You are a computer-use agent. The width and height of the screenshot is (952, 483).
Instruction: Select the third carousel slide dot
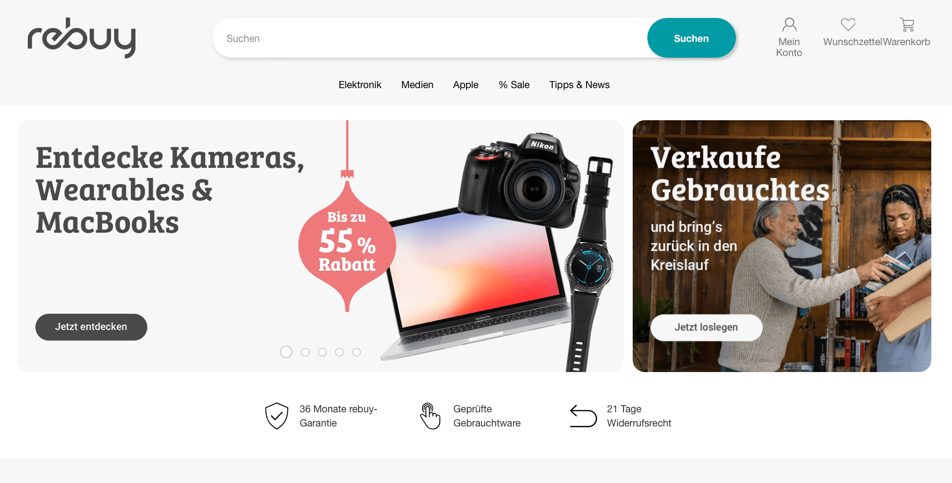point(322,352)
